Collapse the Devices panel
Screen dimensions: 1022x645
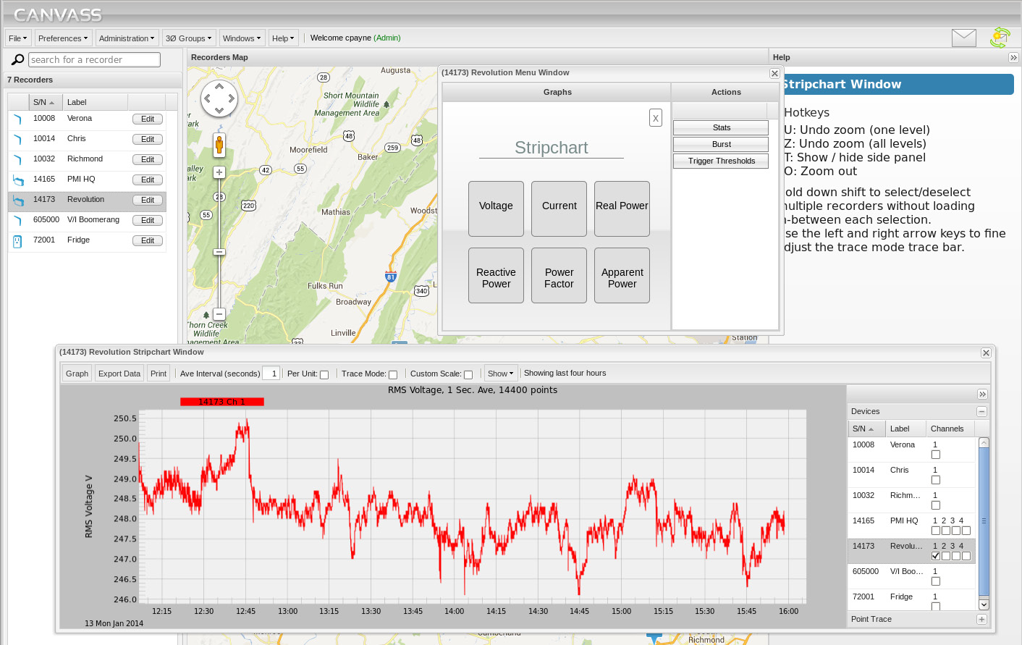coord(981,411)
